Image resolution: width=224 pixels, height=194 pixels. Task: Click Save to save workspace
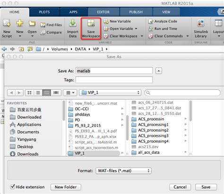pyautogui.click(x=206, y=187)
